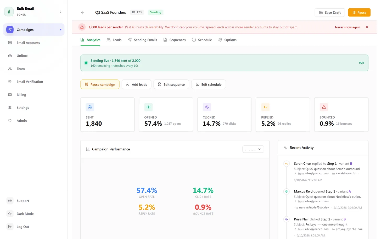Image resolution: width=381 pixels, height=239 pixels.
Task: Open Email Accounts in the sidebar
Action: [34, 43]
